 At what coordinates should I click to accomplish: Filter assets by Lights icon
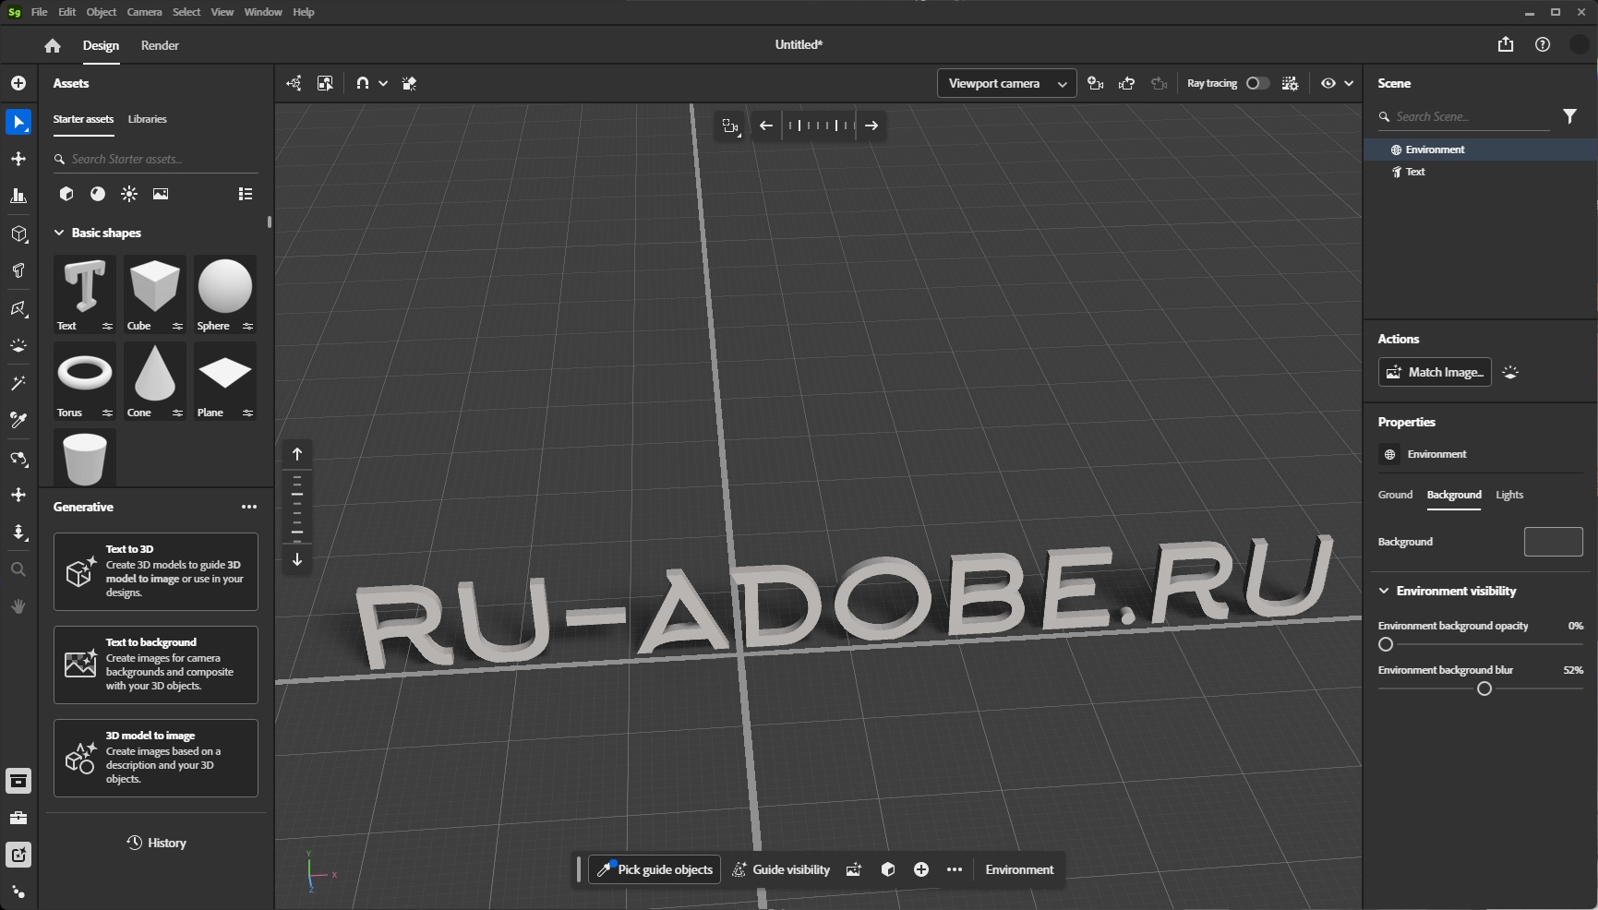[129, 194]
